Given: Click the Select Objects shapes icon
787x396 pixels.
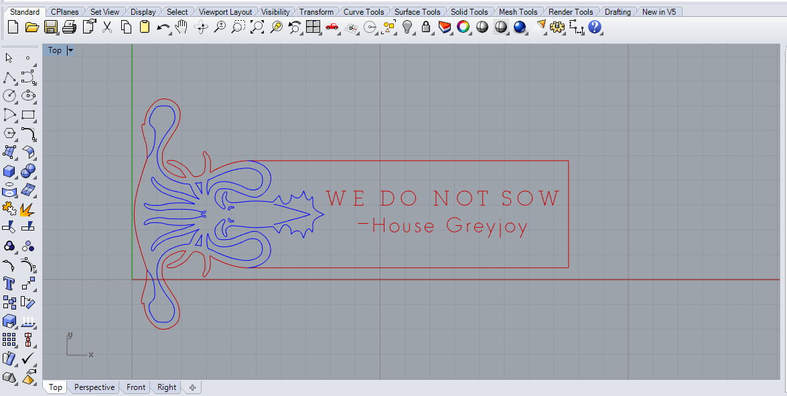Looking at the screenshot, I should (x=389, y=27).
